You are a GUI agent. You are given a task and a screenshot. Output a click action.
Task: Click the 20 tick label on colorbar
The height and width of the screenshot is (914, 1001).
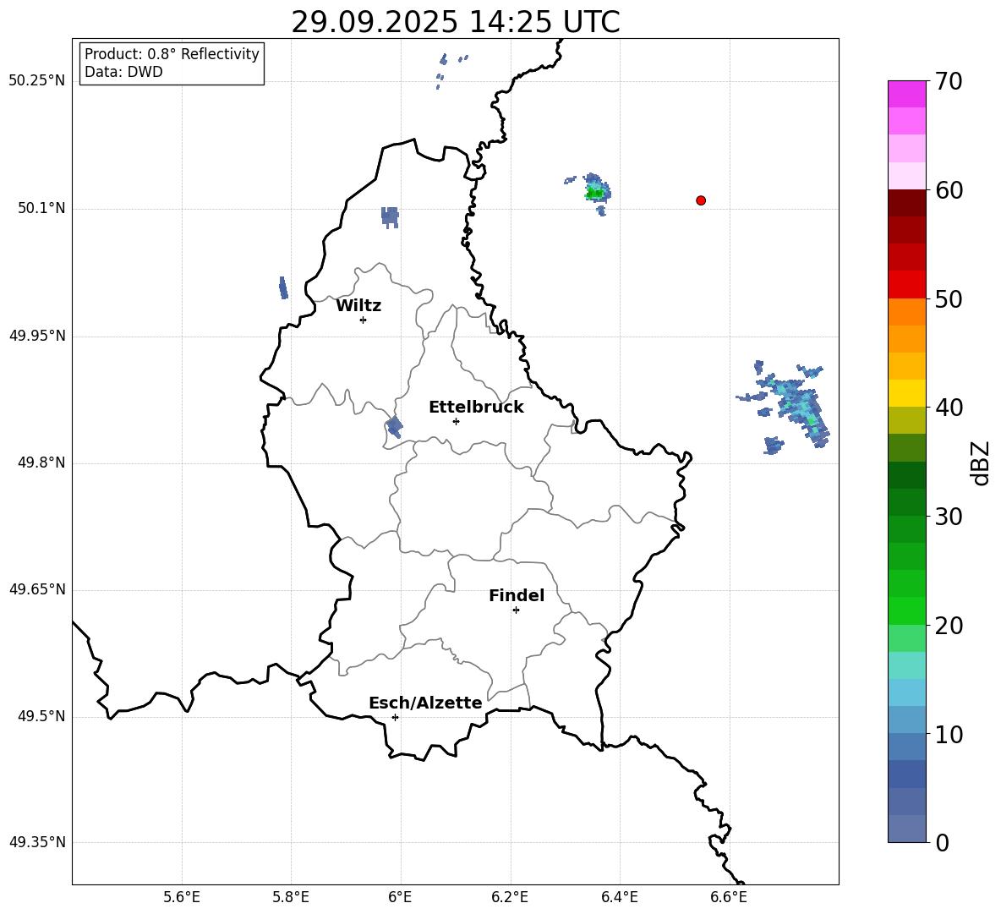tap(949, 626)
